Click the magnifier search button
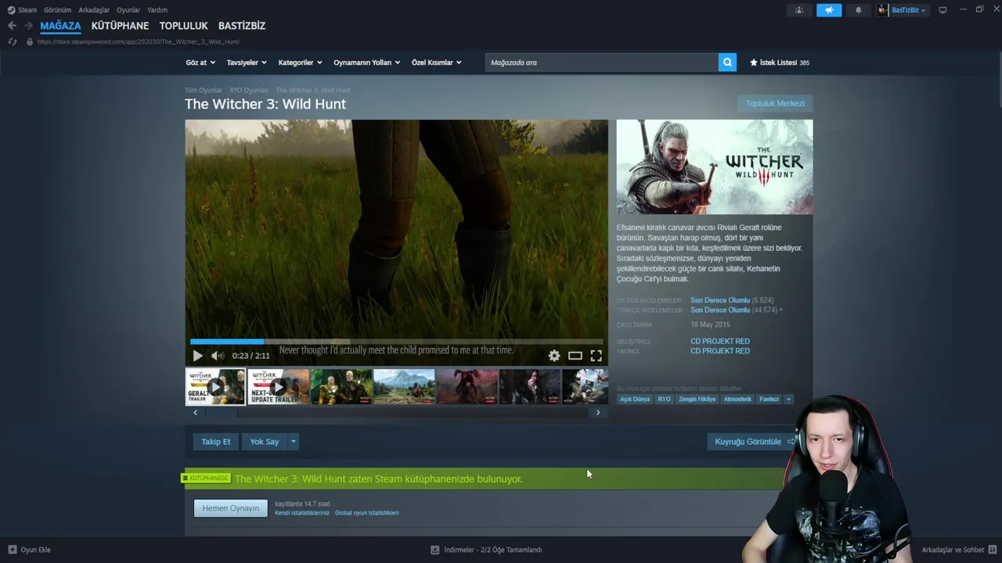The width and height of the screenshot is (1002, 563). pos(727,63)
